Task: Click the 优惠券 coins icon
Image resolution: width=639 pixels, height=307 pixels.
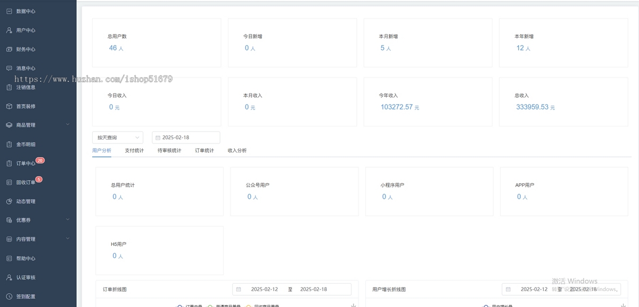Action: pyautogui.click(x=9, y=220)
